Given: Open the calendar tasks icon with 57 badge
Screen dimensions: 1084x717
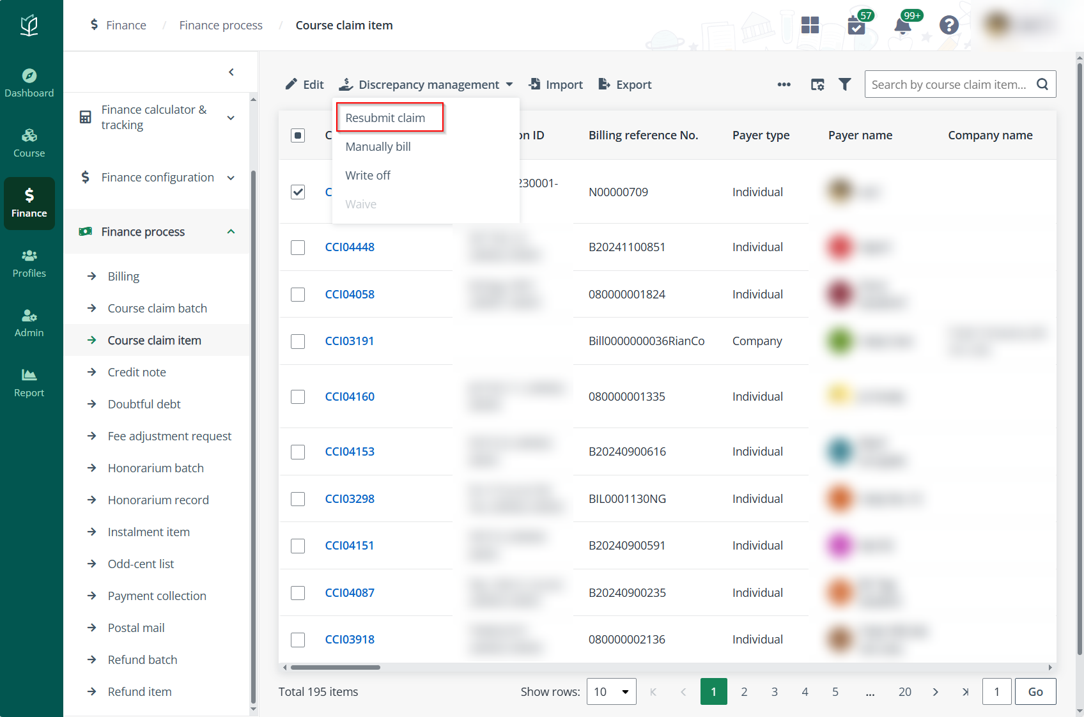Looking at the screenshot, I should [x=856, y=26].
